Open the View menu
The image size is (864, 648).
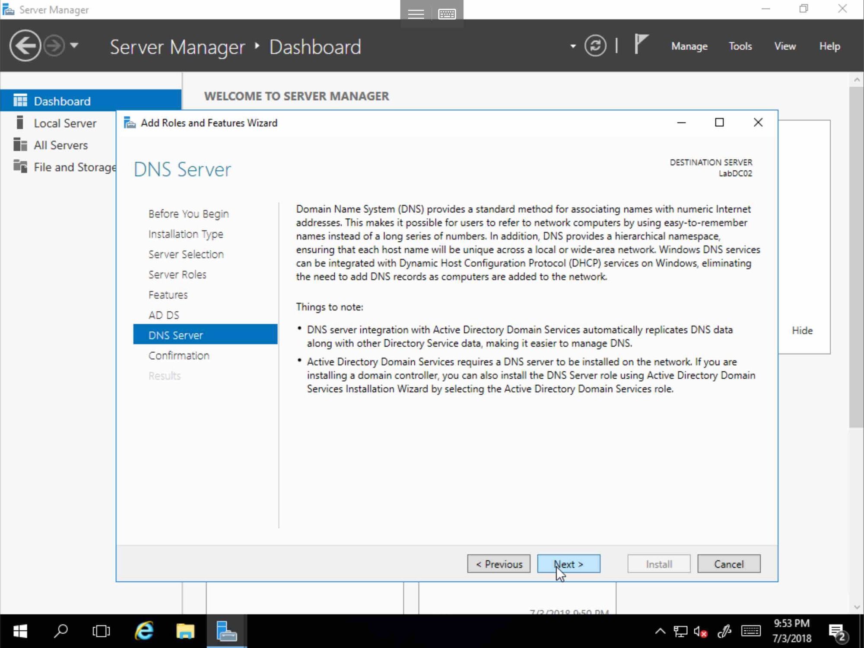785,46
